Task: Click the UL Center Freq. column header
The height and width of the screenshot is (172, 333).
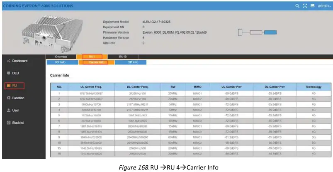Action: click(x=91, y=87)
